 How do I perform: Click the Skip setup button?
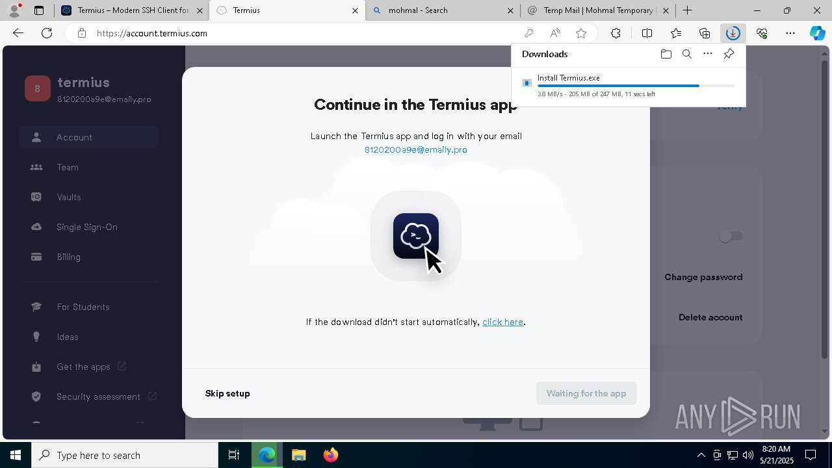pyautogui.click(x=227, y=393)
